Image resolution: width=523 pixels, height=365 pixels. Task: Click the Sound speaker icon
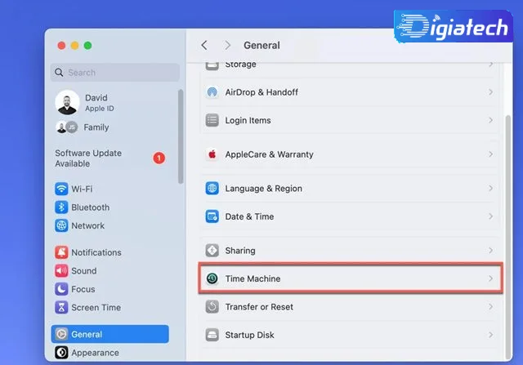point(61,270)
